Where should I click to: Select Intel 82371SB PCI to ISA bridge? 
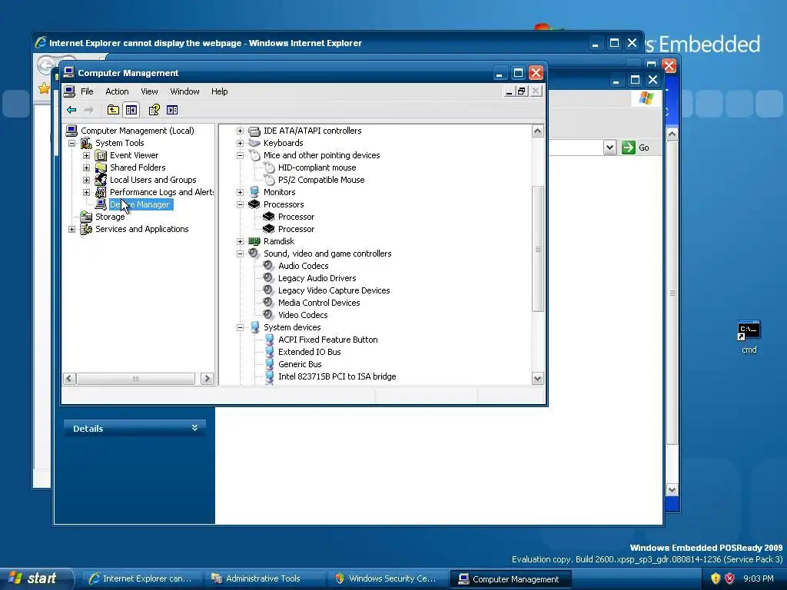point(337,376)
